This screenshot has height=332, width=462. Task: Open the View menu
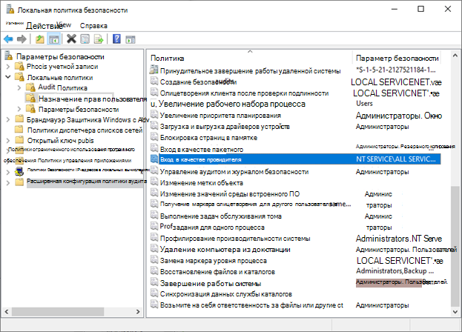point(64,24)
